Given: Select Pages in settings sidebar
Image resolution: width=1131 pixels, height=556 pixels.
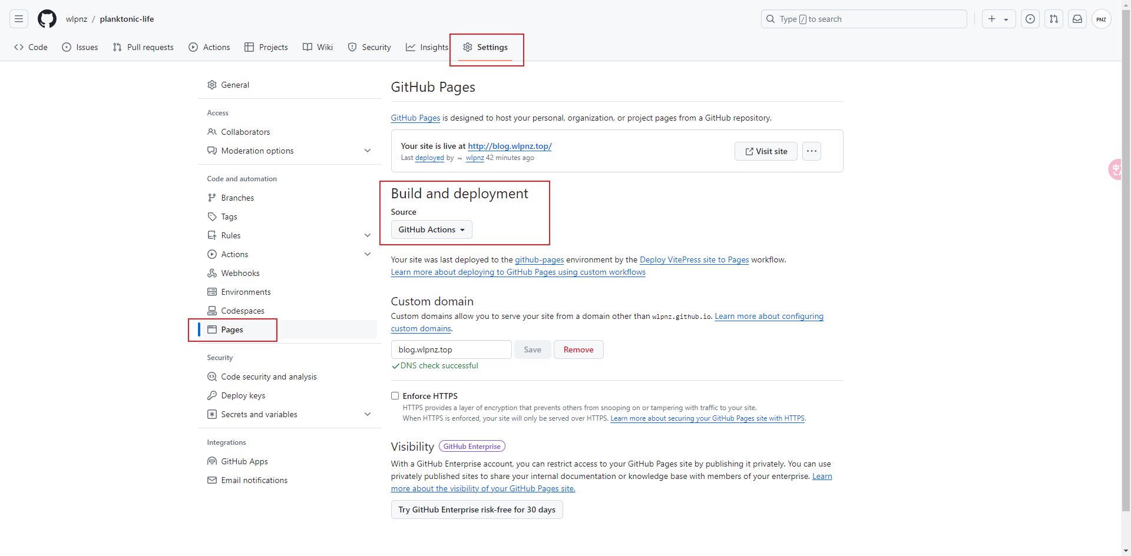Looking at the screenshot, I should (287, 329).
